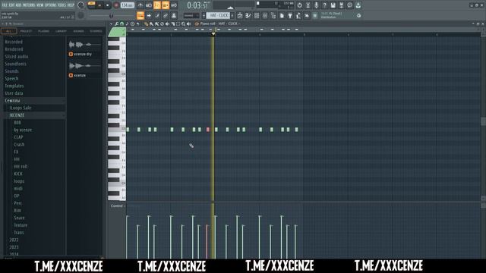This screenshot has height=273, width=486.
Task: Open the piano roll options arrow menu
Action: pyautogui.click(x=112, y=24)
